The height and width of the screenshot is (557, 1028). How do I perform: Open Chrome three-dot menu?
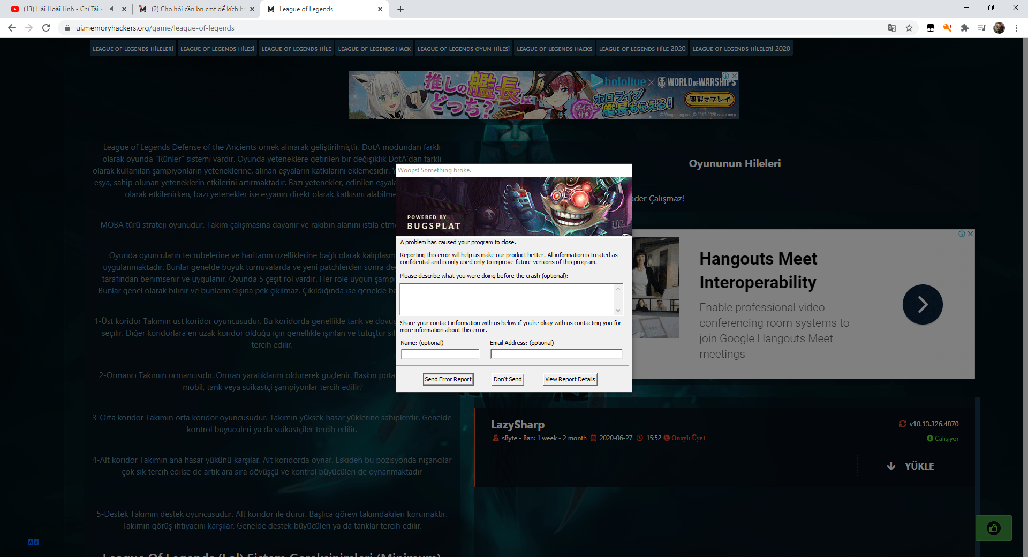click(1016, 28)
